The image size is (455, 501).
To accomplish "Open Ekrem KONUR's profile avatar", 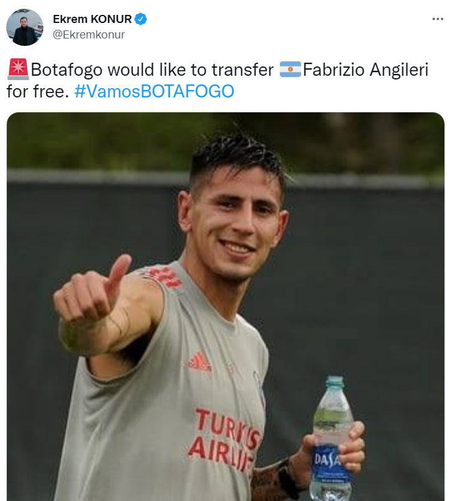I will 25,27.
